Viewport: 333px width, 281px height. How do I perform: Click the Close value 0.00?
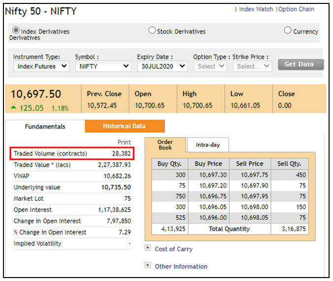[x=285, y=106]
